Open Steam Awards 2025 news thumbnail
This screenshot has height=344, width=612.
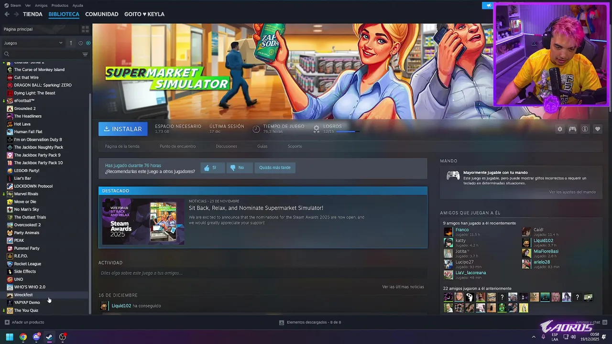pyautogui.click(x=143, y=221)
